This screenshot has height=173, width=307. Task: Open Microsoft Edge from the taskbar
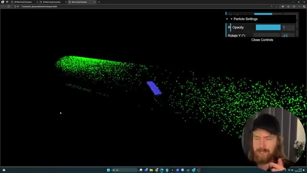coord(162,170)
